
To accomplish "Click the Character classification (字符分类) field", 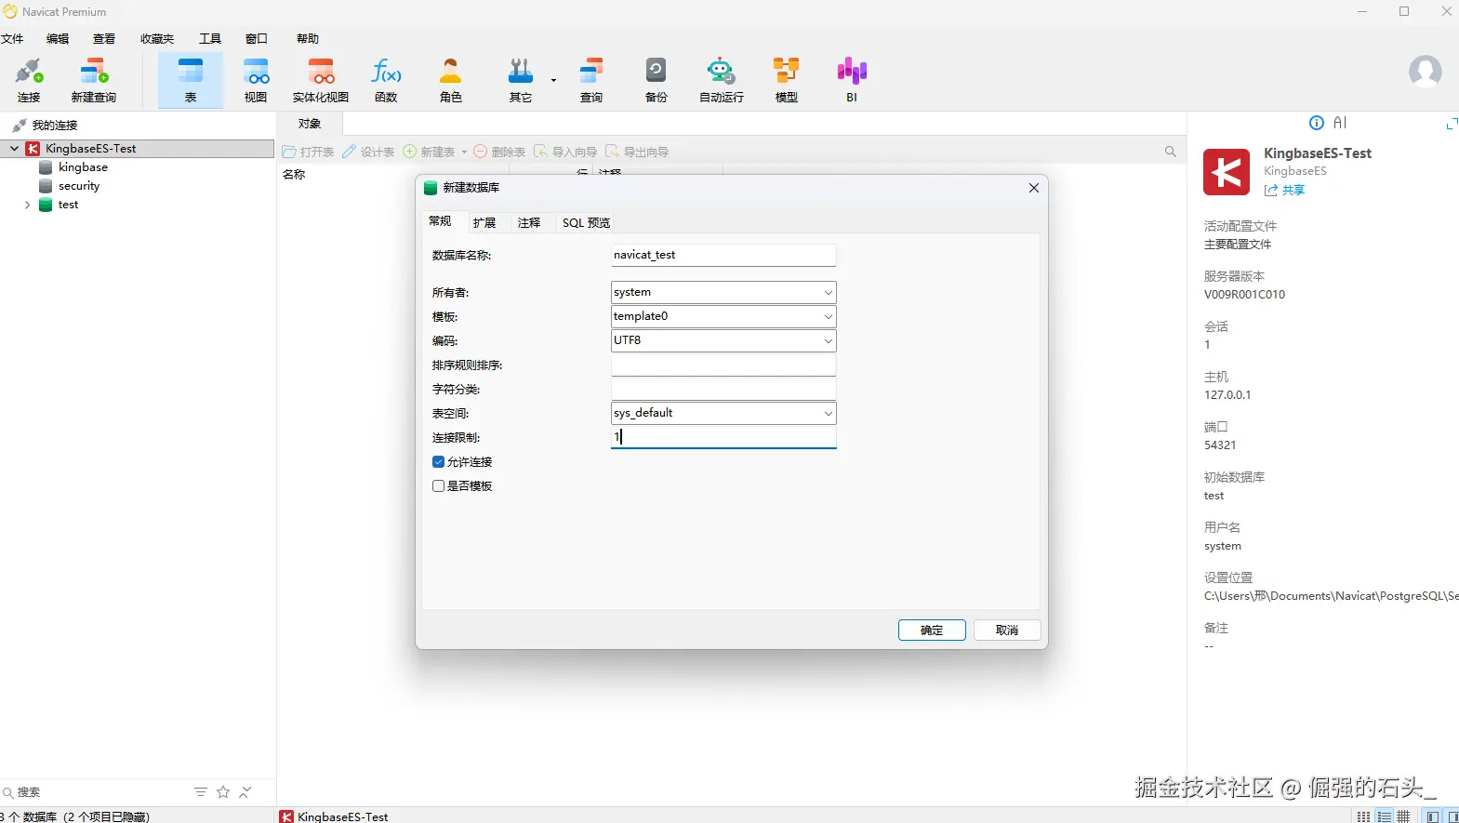I will (x=723, y=390).
